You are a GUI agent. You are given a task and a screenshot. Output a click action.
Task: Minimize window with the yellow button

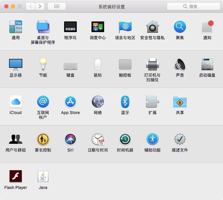(x=13, y=6)
